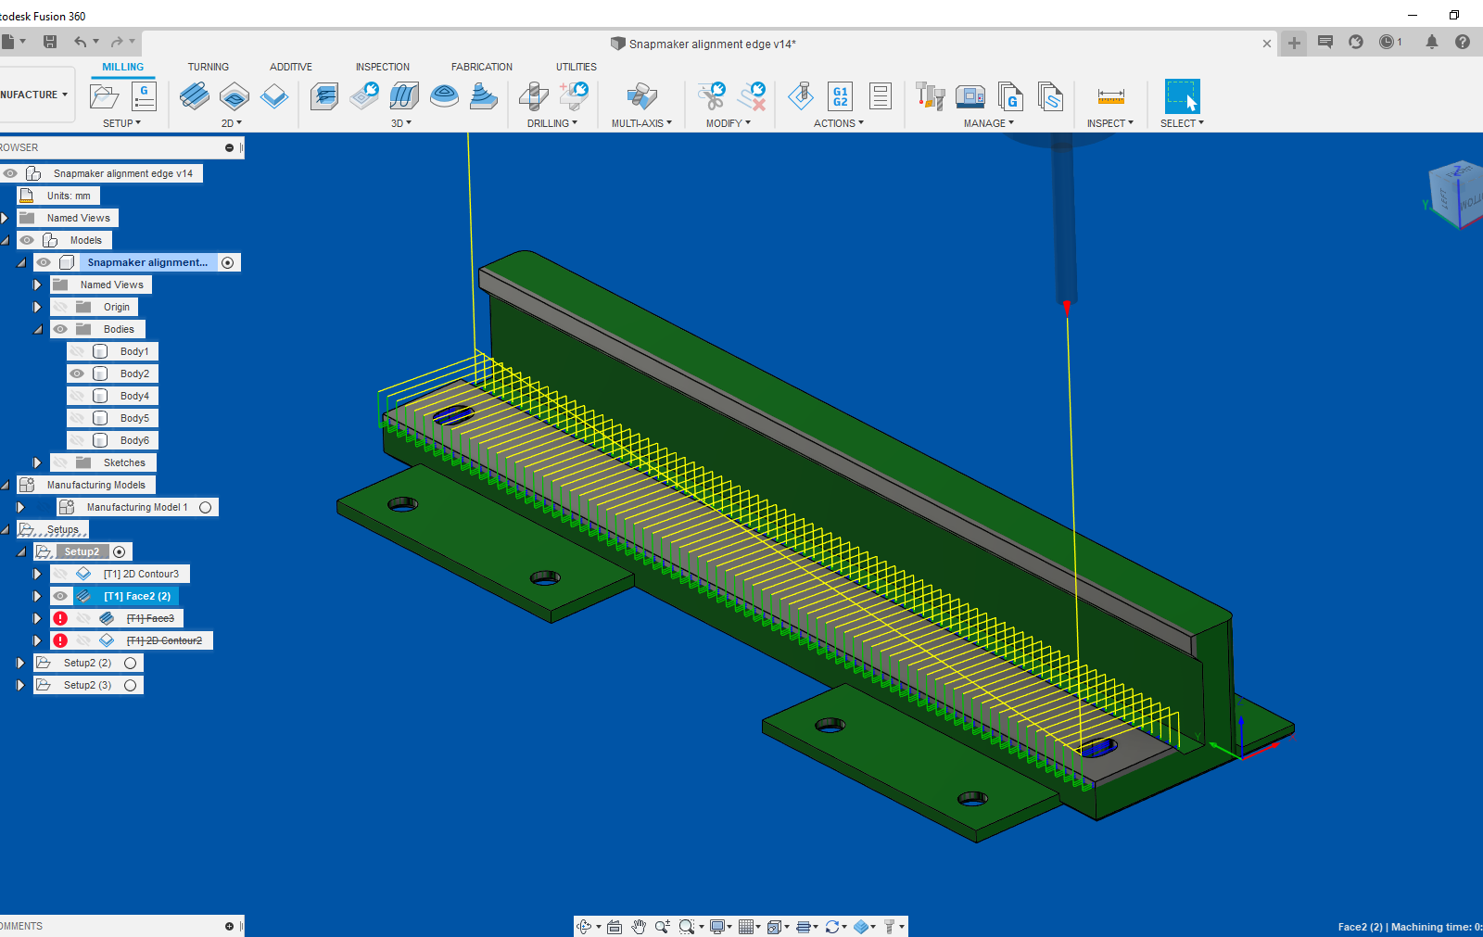Toggle visibility of Body2
Image resolution: width=1483 pixels, height=937 pixels.
coord(77,373)
